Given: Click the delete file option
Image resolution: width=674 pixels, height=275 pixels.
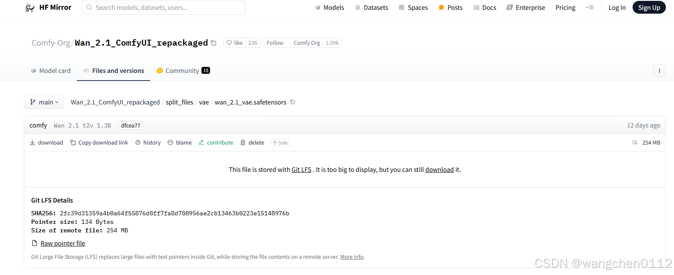Looking at the screenshot, I should pos(252,142).
